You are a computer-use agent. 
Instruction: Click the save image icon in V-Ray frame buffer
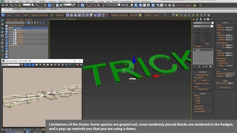click(x=44, y=65)
